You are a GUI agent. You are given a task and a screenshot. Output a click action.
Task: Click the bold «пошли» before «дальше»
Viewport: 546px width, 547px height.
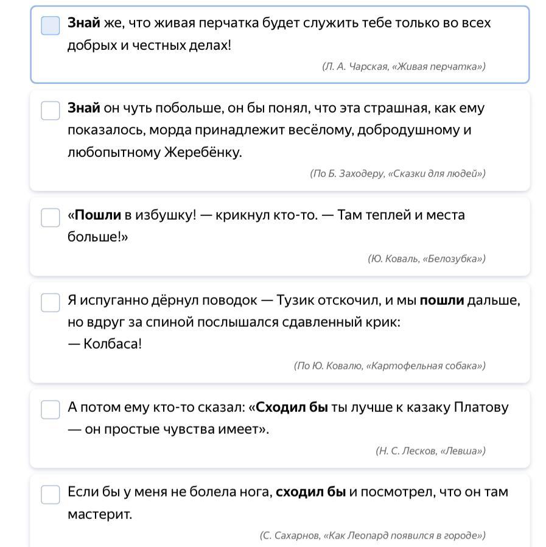coord(442,300)
